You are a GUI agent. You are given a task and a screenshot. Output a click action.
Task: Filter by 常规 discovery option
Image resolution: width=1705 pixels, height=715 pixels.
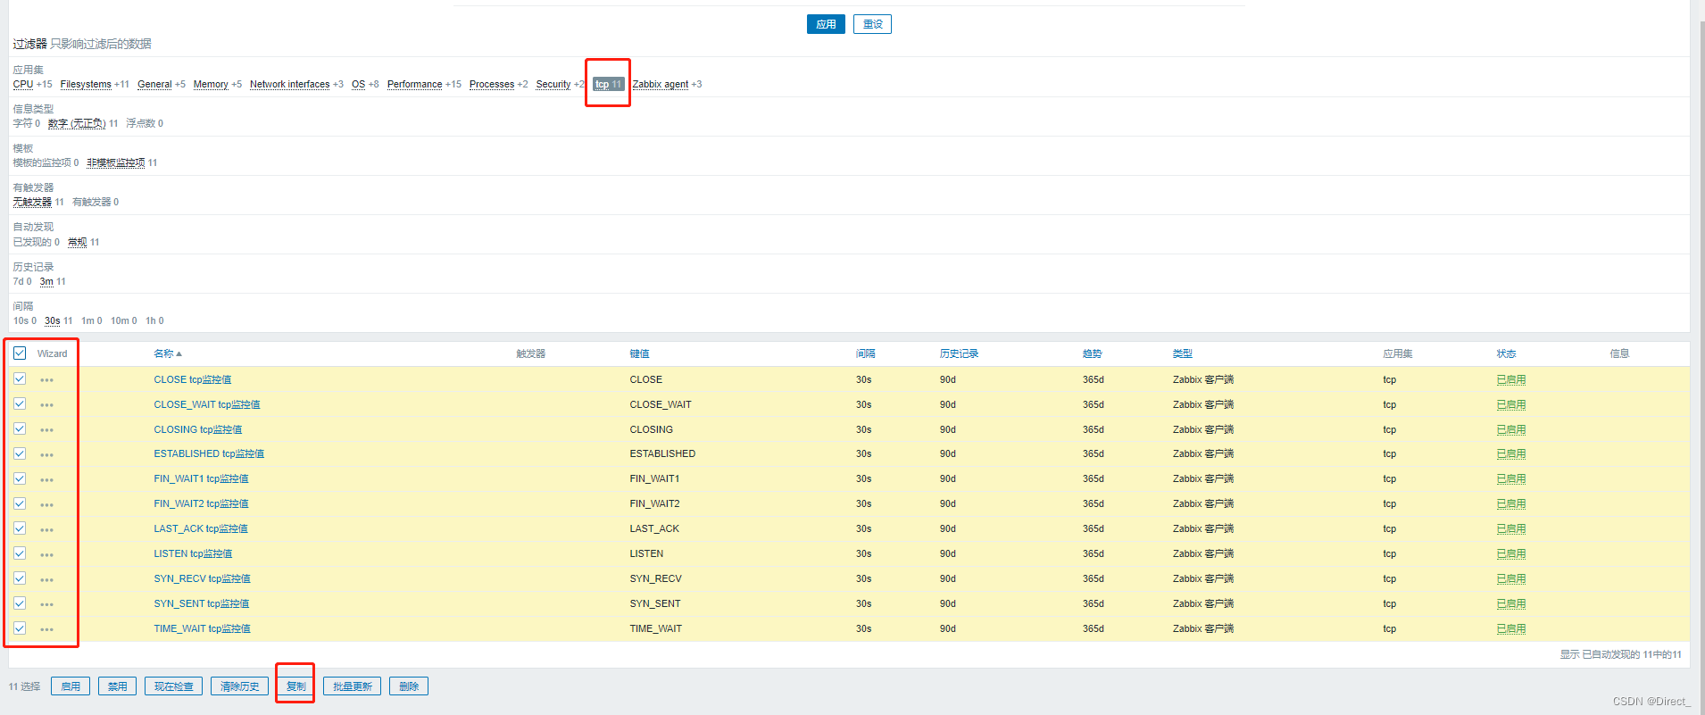[78, 242]
